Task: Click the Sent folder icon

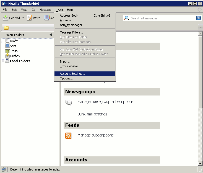Action: coord(7,46)
